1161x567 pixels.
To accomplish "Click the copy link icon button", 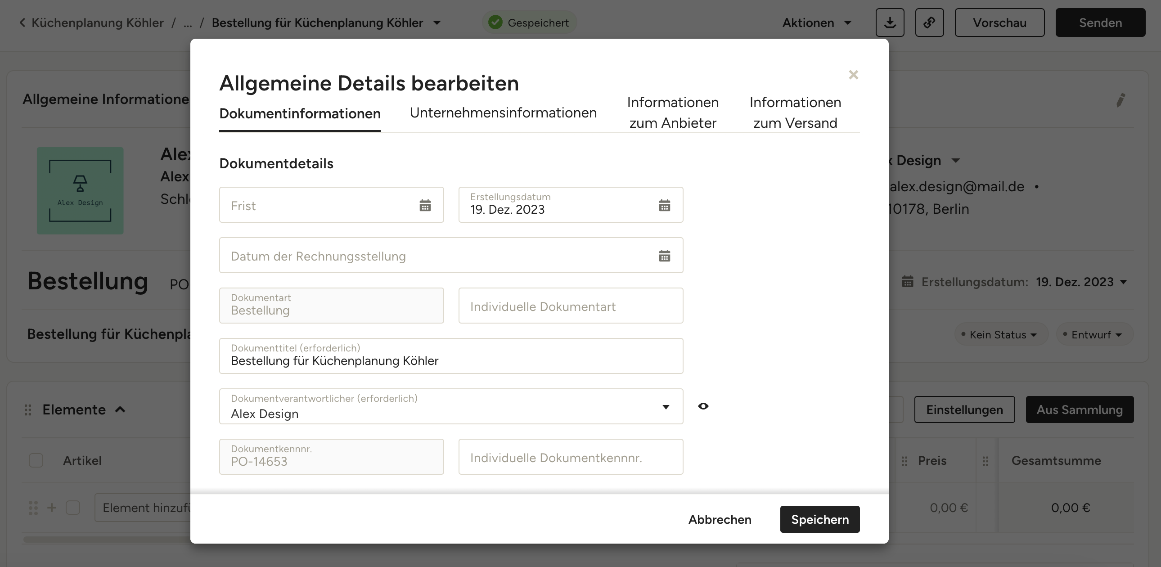I will tap(929, 22).
